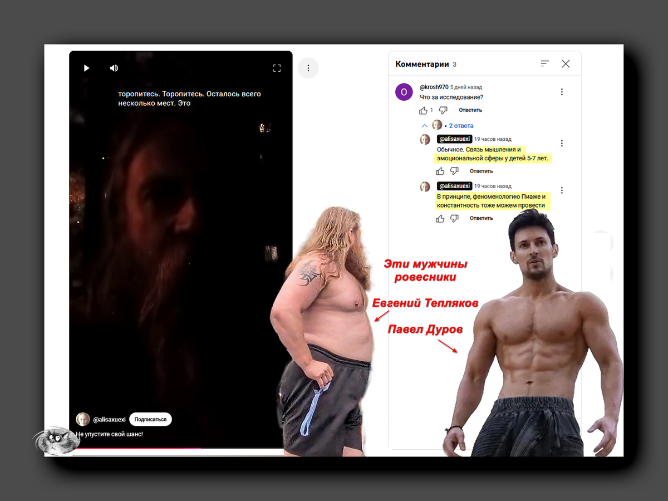
Task: Like the reply starting with "Обычное"
Action: [x=440, y=171]
